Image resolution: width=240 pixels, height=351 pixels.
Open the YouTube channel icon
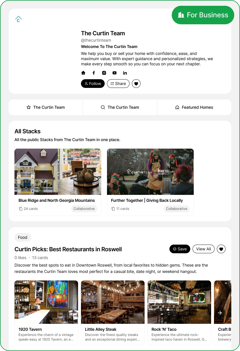[x=115, y=73]
